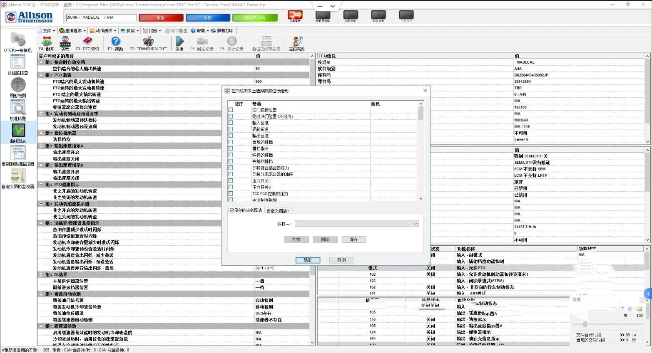Image resolution: width=652 pixels, height=353 pixels.
Task: Open the 报告 menu
Action: [152, 31]
